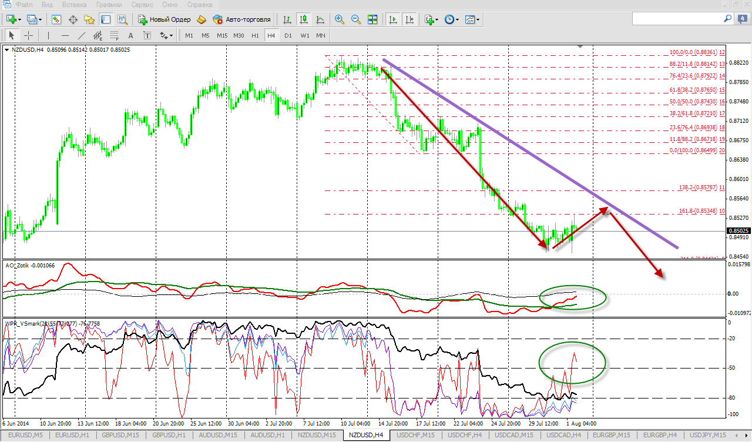Switch to the USDCHF,H4 chart tab
752x442 pixels.
(x=464, y=435)
